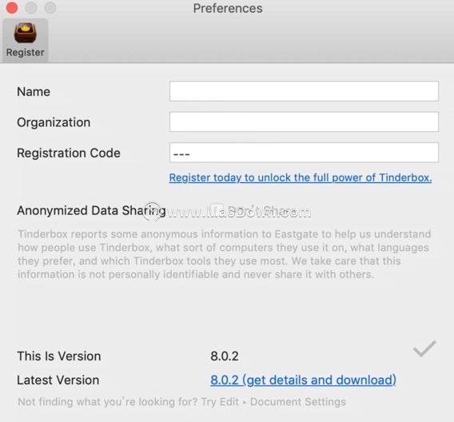
Task: Click the Registration Code label
Action: [69, 153]
